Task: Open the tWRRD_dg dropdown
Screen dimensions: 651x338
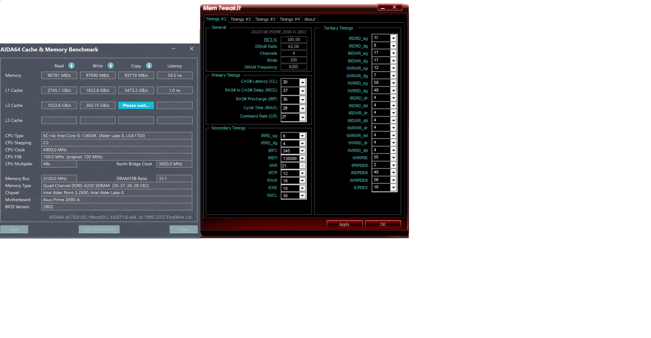Action: click(393, 91)
